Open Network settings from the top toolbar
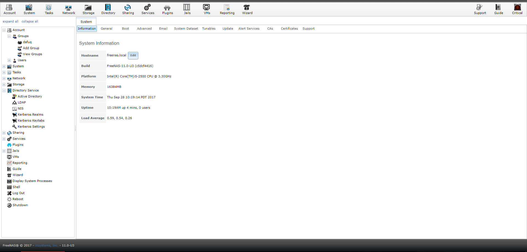Screen dimensions: 527x252 (x=69, y=9)
